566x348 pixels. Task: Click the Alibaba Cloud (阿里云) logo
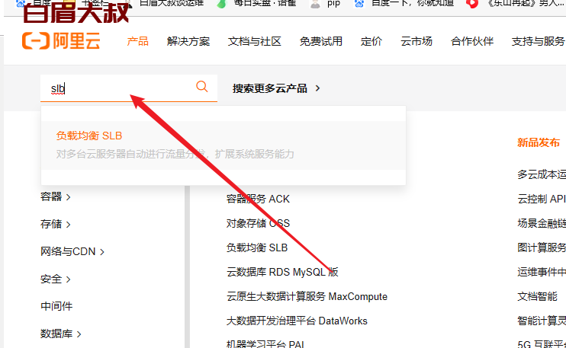pos(61,40)
